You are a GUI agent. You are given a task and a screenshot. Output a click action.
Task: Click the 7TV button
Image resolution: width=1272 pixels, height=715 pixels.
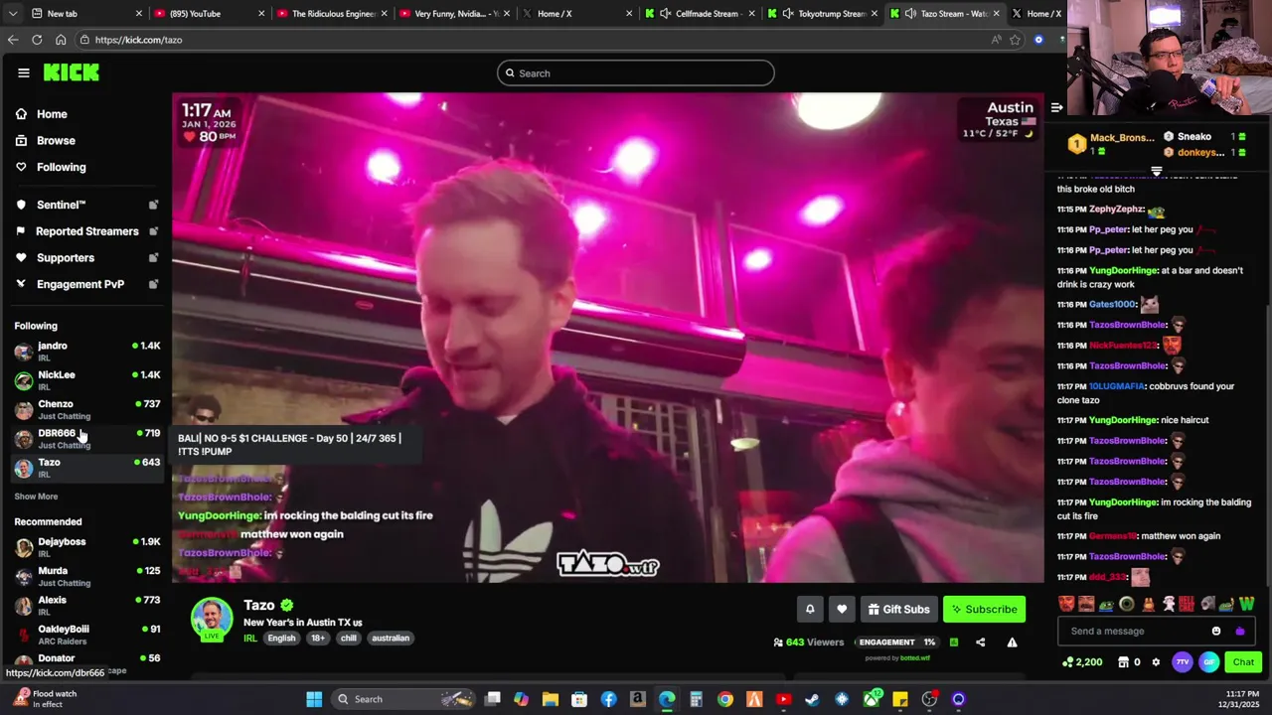tap(1183, 662)
